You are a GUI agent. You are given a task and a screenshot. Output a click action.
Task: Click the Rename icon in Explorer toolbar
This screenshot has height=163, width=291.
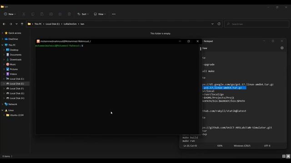[51, 14]
